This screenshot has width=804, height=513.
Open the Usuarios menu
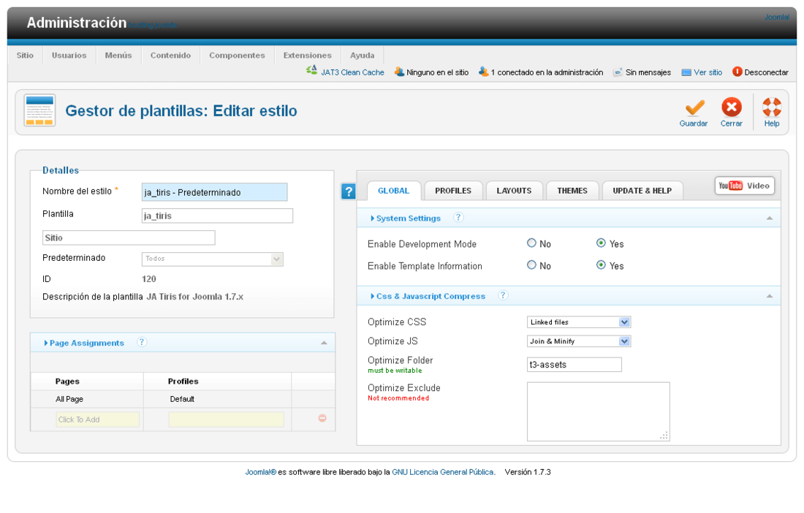click(69, 56)
